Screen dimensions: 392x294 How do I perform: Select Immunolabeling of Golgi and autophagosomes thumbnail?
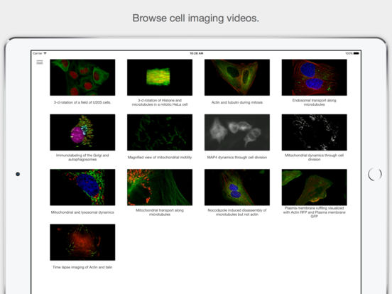[82, 132]
